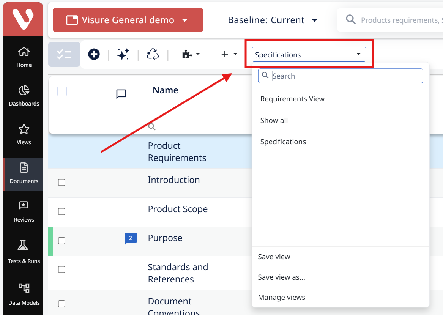This screenshot has height=315, width=443.
Task: Click the AI sparkles icon
Action: click(x=123, y=54)
